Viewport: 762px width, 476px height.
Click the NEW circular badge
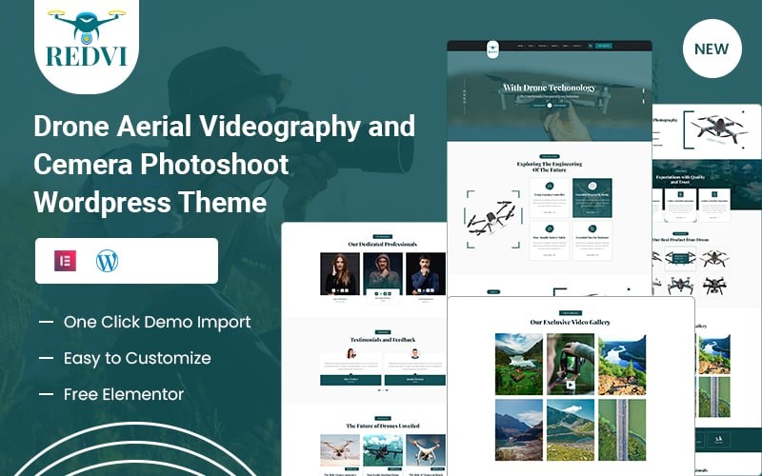click(x=712, y=49)
